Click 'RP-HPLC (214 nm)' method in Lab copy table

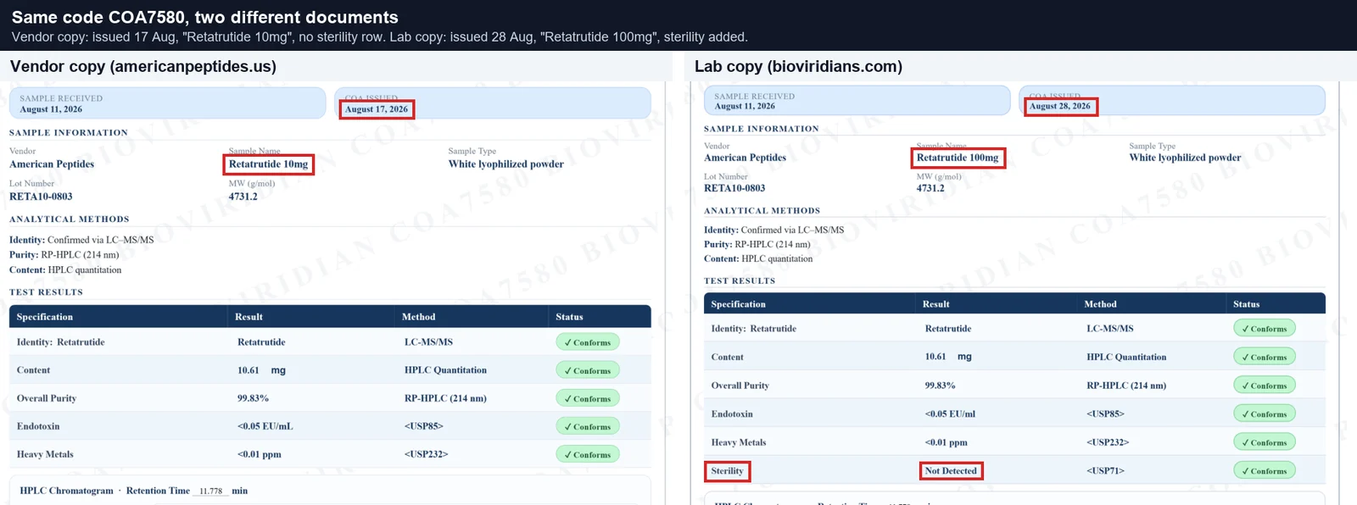pos(1126,386)
